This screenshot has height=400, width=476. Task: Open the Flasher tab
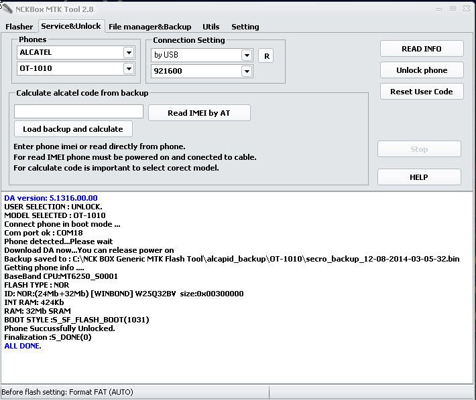(x=19, y=27)
